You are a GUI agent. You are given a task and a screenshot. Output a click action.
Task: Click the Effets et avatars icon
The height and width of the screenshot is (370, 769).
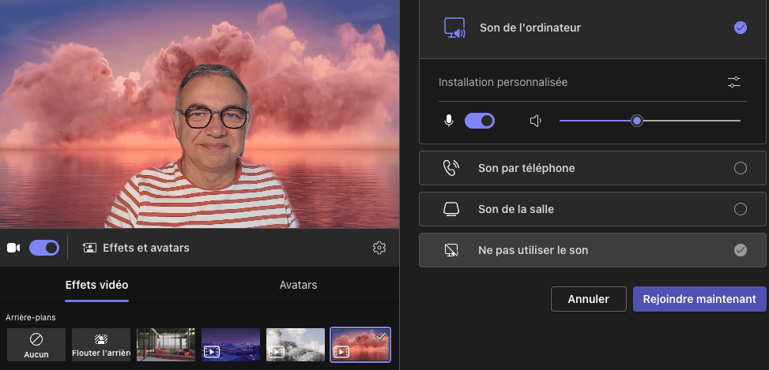click(x=89, y=248)
